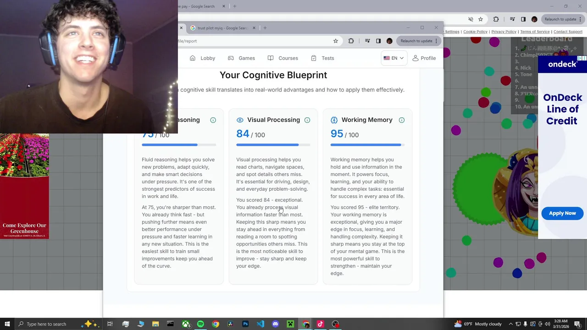
Task: Open Minecraft icon on the taskbar
Action: tap(290, 324)
